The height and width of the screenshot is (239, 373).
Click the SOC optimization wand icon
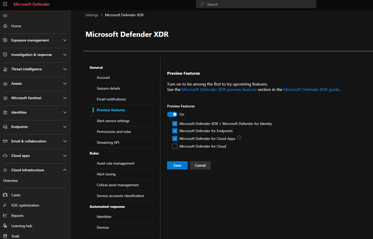click(x=5, y=205)
